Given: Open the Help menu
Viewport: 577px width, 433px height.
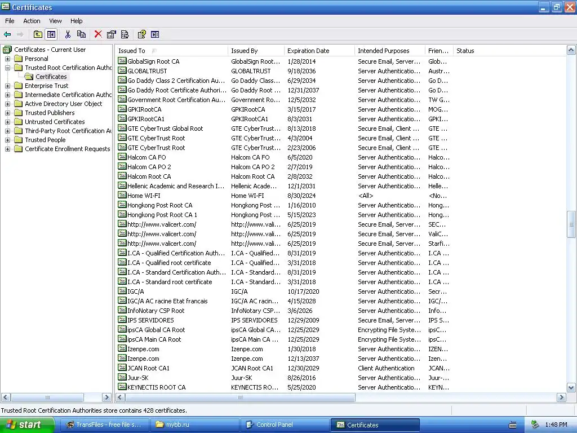Looking at the screenshot, I should click(x=76, y=21).
